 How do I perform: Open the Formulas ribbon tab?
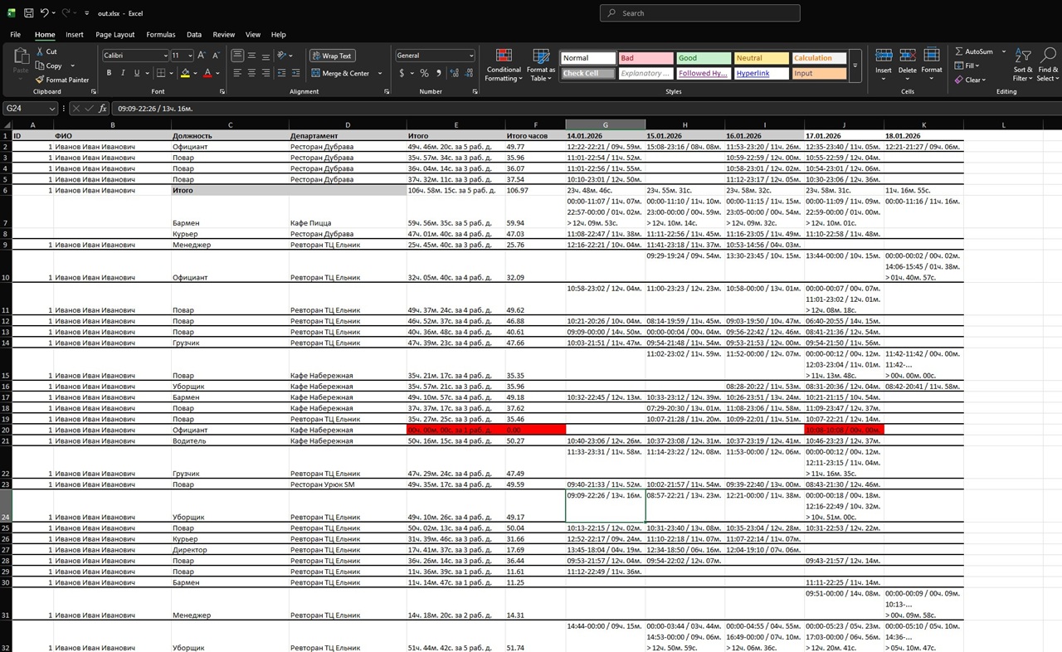point(160,35)
